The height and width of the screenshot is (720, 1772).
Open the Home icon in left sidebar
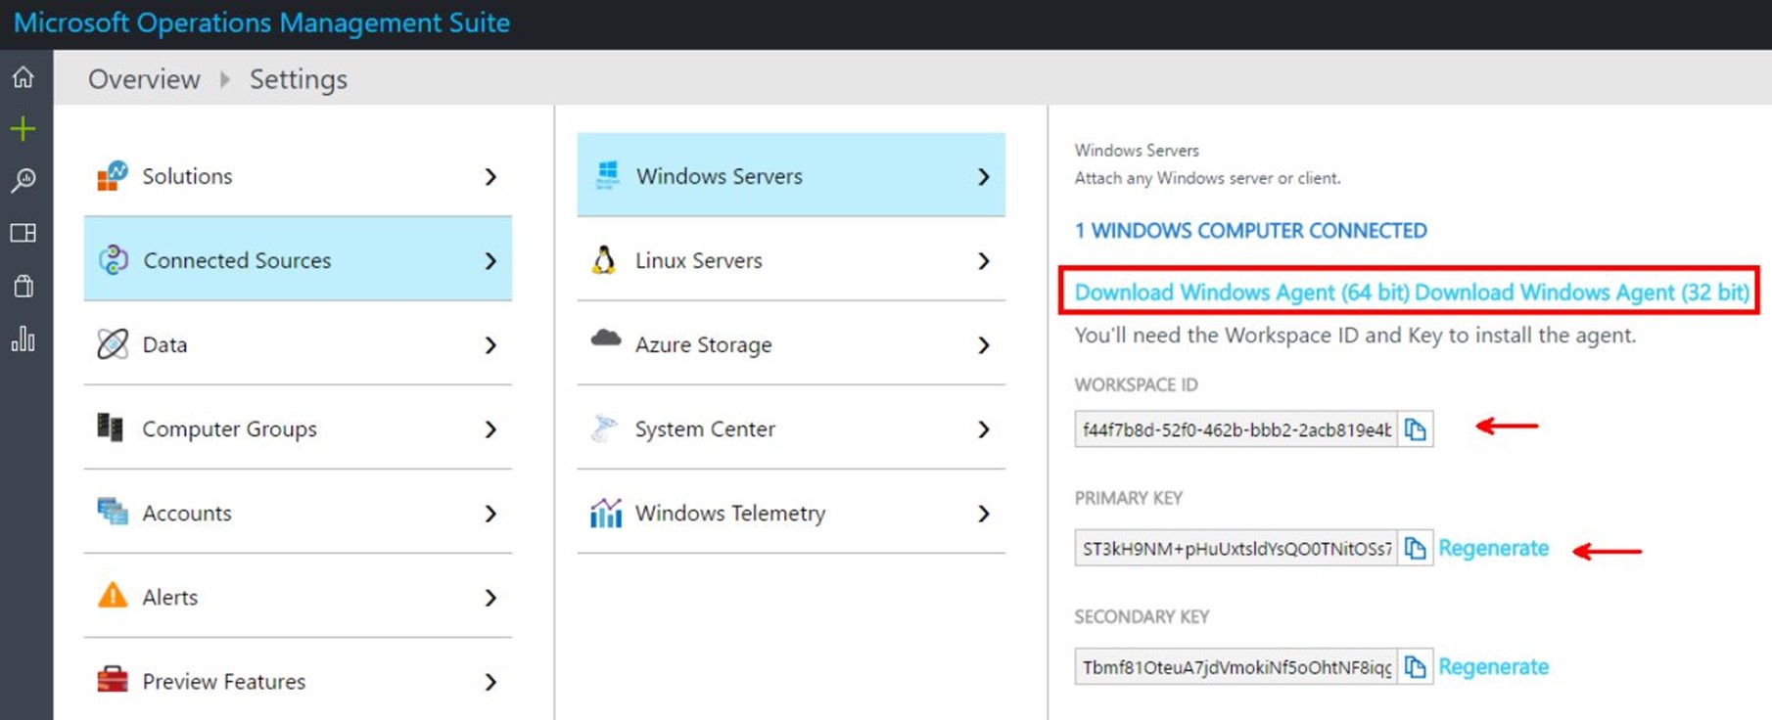pos(23,77)
